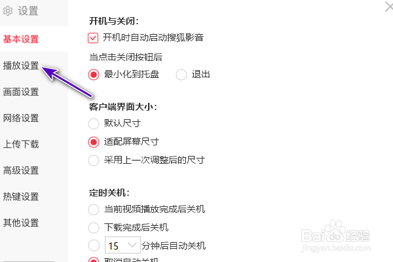Uncheck 开机时自动启动搜狐影音 checkbox

tap(93, 37)
